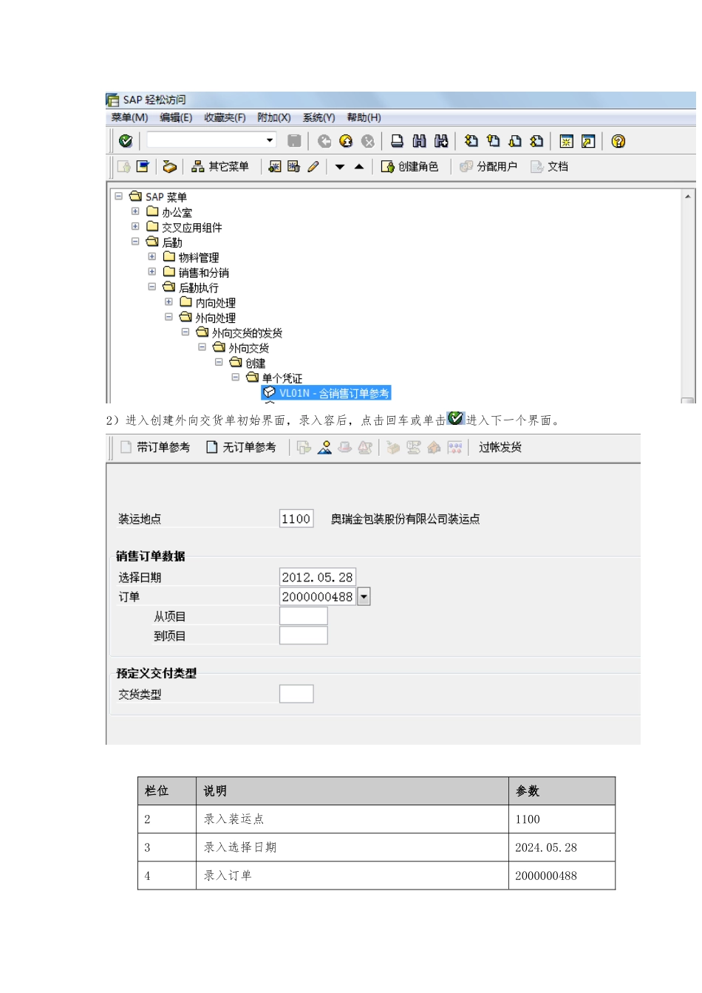This screenshot has width=702, height=993.
Task: Click 分配用户 button
Action: click(x=488, y=166)
